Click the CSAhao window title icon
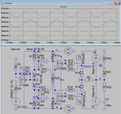121x114 pixels. (3, 3)
